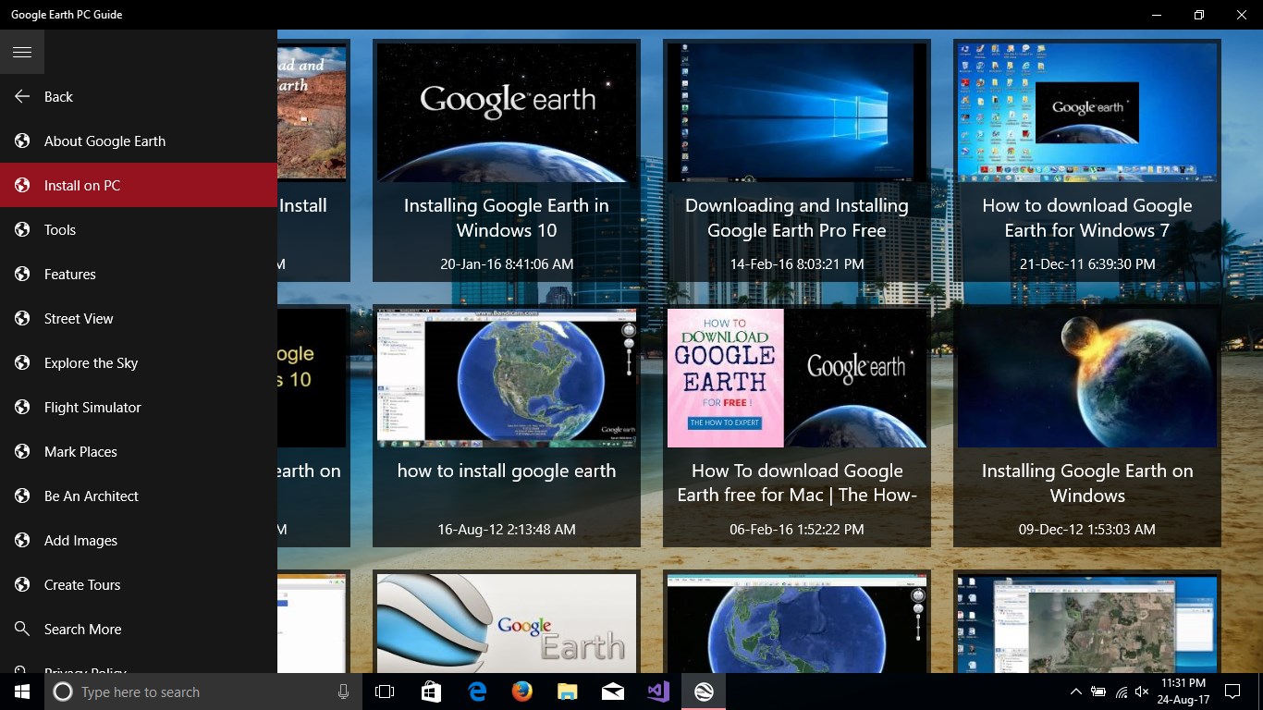Open the Google Earth for Windows 7 video thumbnail
This screenshot has width=1263, height=710.
point(1087,113)
